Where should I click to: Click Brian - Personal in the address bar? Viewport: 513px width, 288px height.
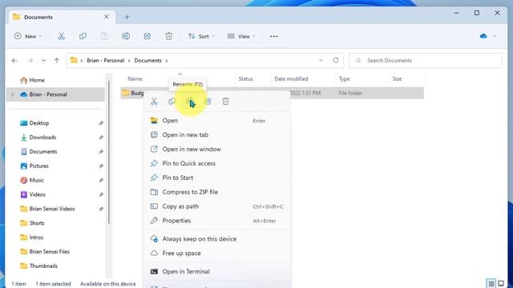105,61
